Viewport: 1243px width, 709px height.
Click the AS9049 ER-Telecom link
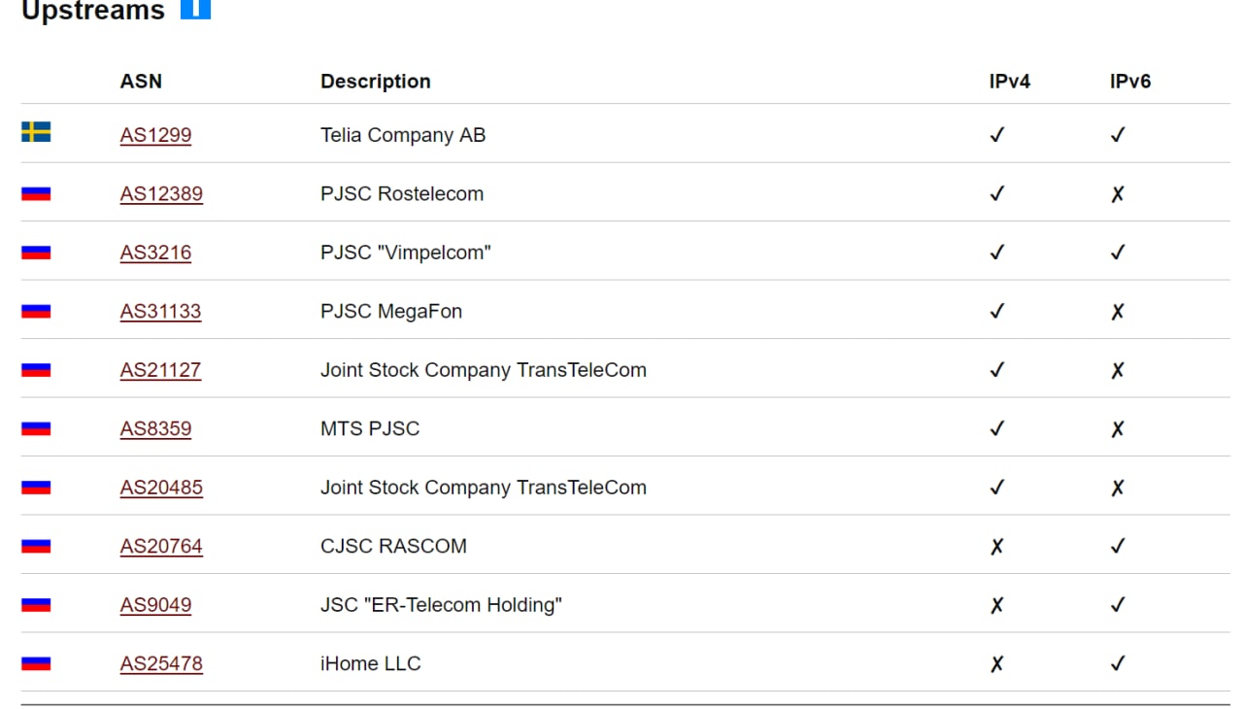pyautogui.click(x=155, y=605)
